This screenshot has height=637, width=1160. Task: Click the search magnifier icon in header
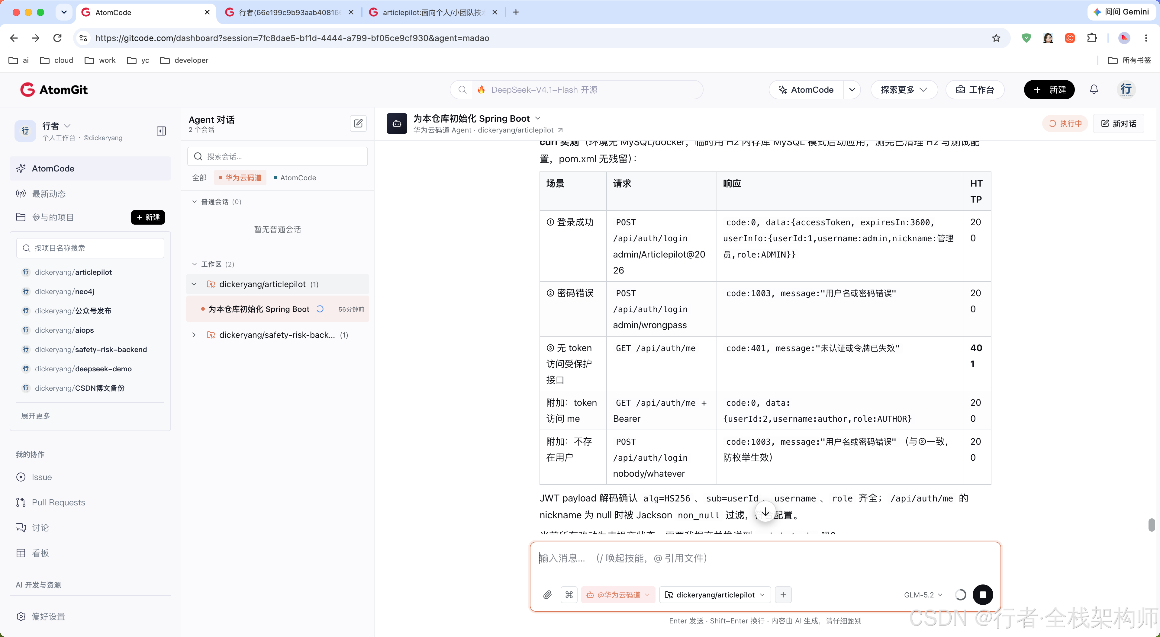point(462,90)
